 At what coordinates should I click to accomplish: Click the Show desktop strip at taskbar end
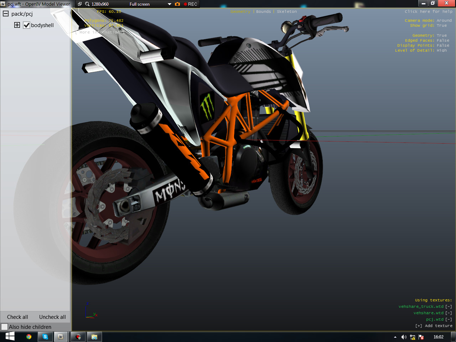454,337
